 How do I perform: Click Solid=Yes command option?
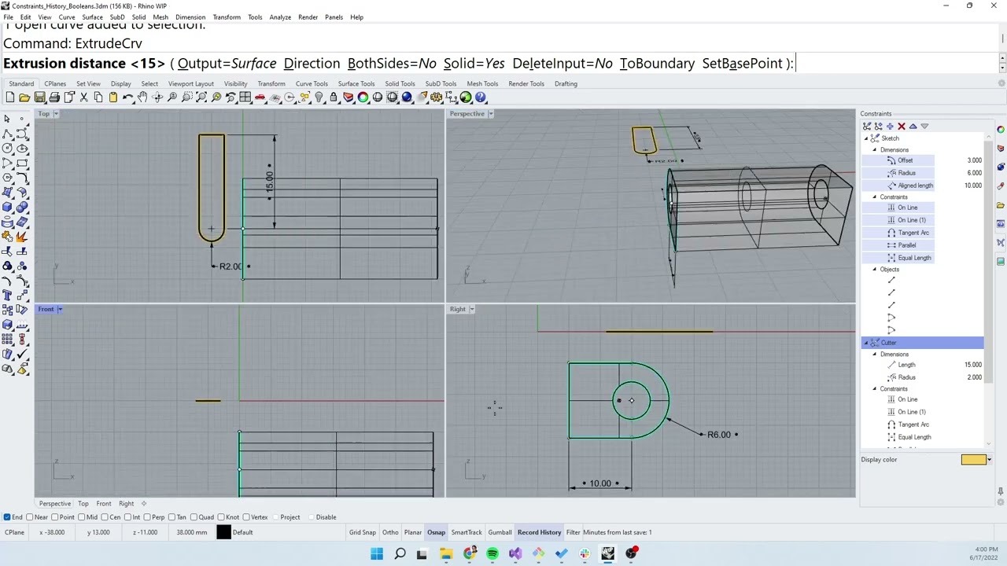(474, 63)
